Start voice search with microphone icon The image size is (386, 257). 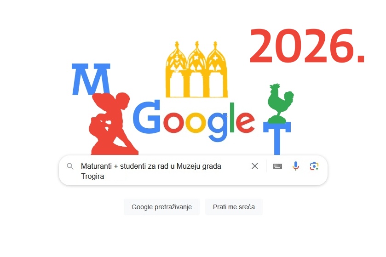point(296,166)
